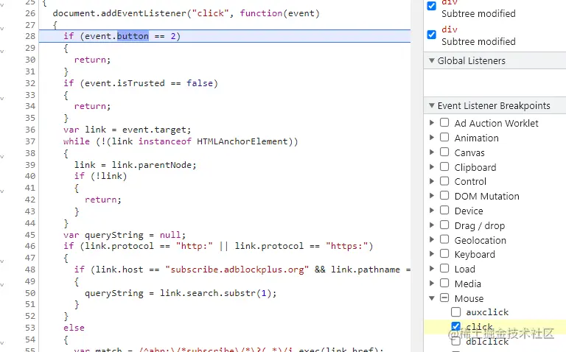Collapse the Mouse category arrow
Viewport: 566px width, 352px height.
tap(432, 298)
